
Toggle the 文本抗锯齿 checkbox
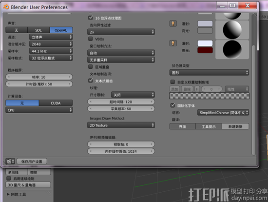91,81
